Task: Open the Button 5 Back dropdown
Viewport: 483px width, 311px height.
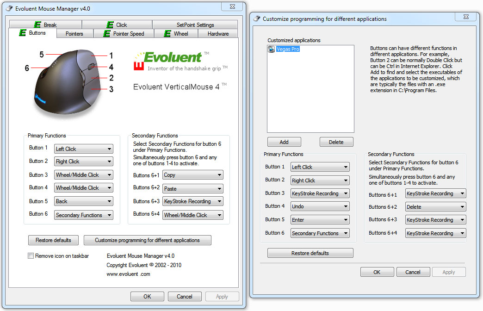Action: coord(83,201)
